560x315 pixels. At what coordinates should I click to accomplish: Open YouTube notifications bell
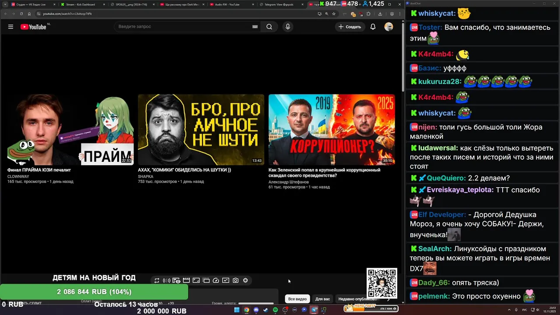click(373, 27)
